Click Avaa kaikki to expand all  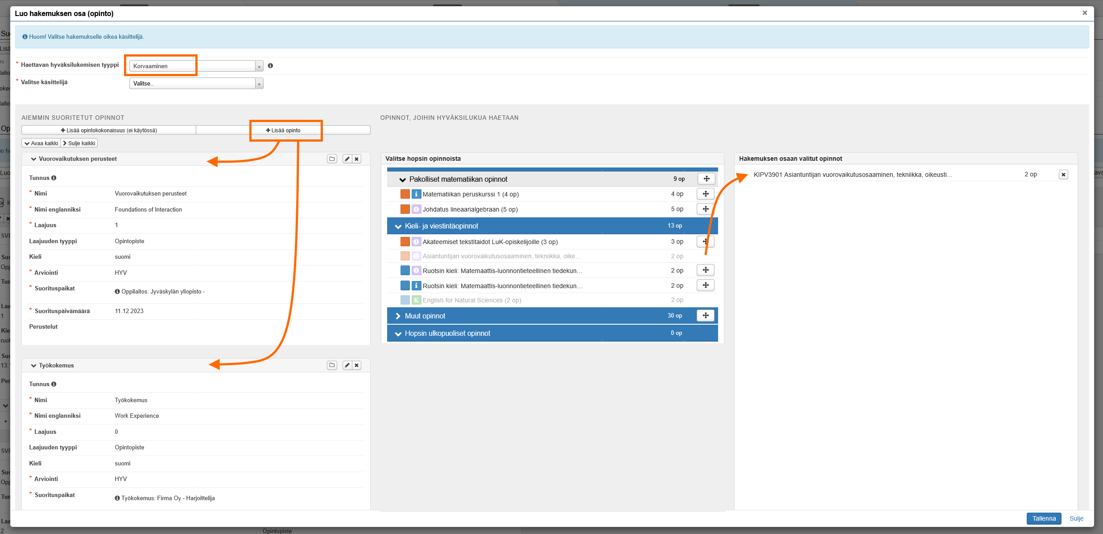pos(41,143)
